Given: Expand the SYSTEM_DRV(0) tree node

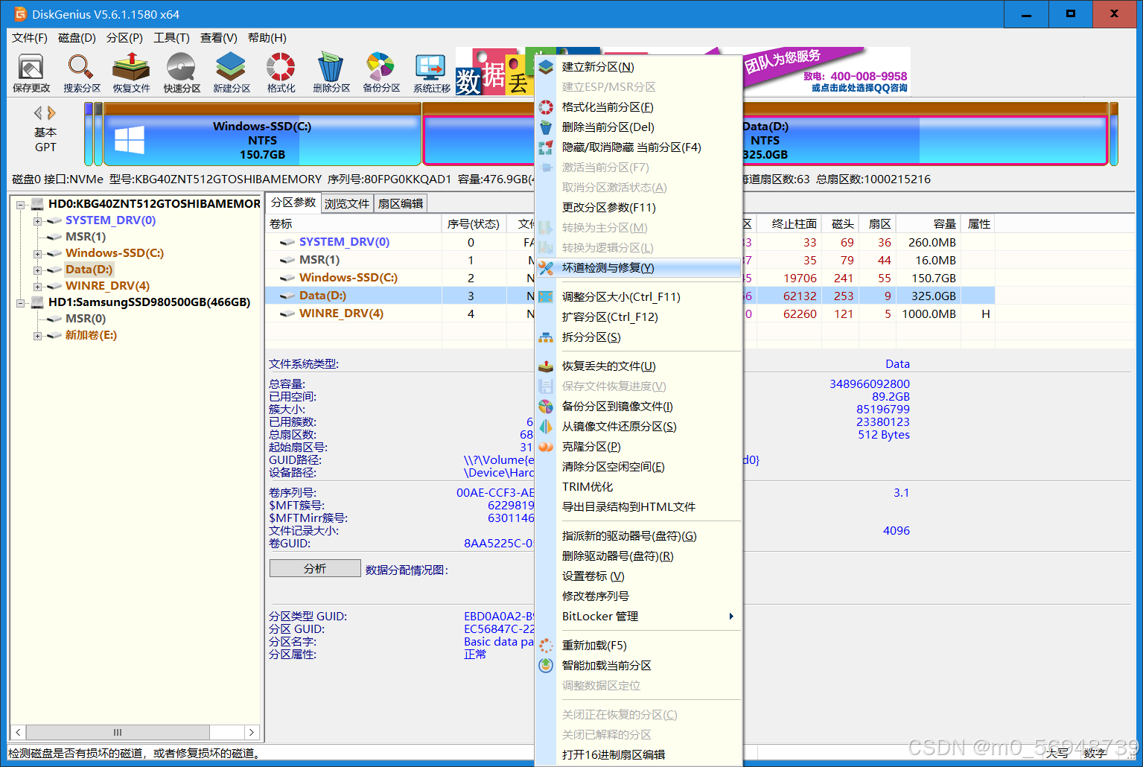Looking at the screenshot, I should point(37,221).
